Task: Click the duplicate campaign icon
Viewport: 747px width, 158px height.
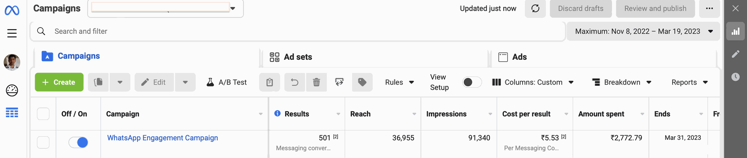Action: tap(98, 82)
